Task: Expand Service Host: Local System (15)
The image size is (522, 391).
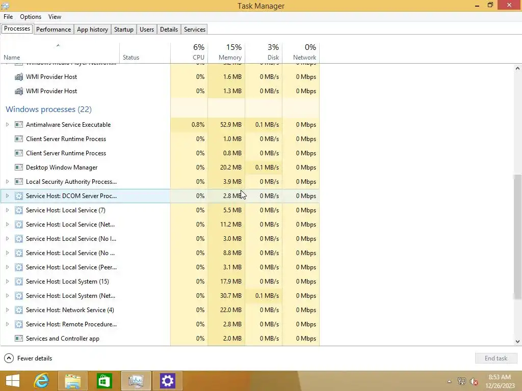Action: click(x=7, y=282)
